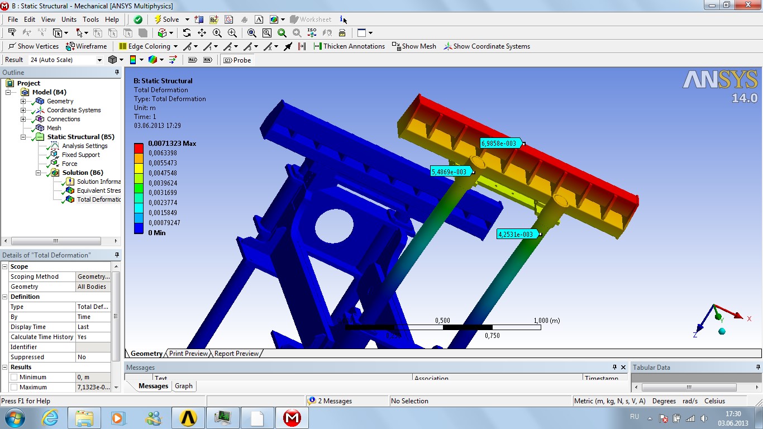Check the Minimum results checkbox
Image resolution: width=763 pixels, height=429 pixels.
point(14,378)
